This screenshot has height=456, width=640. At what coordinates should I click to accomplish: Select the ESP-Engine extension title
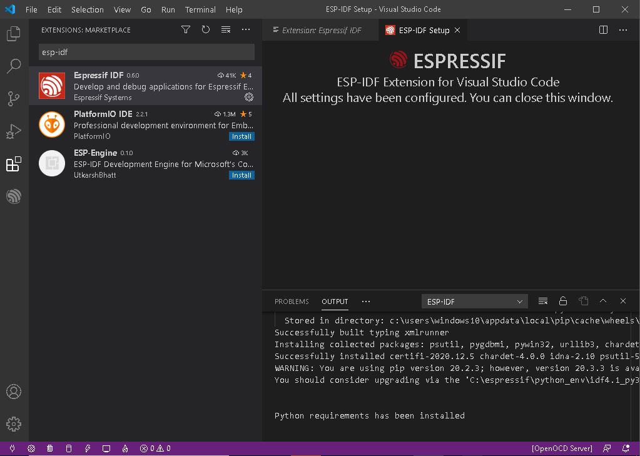coord(95,153)
